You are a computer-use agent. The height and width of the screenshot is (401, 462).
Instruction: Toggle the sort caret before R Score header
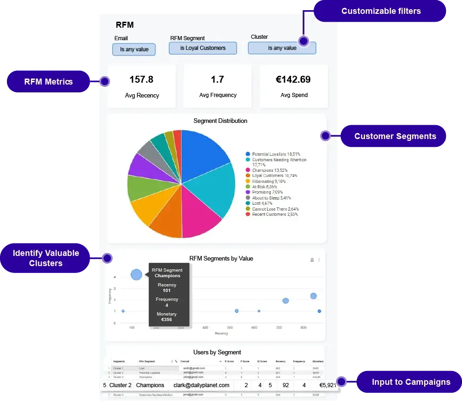[x=220, y=361]
